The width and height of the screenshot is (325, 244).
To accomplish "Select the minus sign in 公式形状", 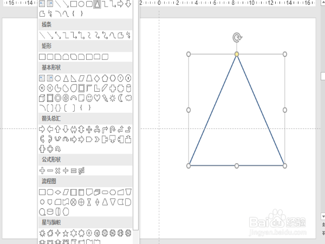I will pos(50,171).
